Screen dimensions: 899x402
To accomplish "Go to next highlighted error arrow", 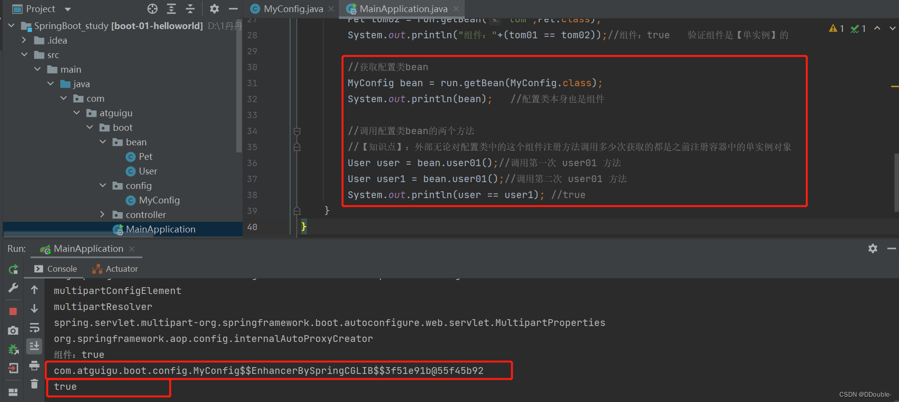I will pyautogui.click(x=892, y=28).
